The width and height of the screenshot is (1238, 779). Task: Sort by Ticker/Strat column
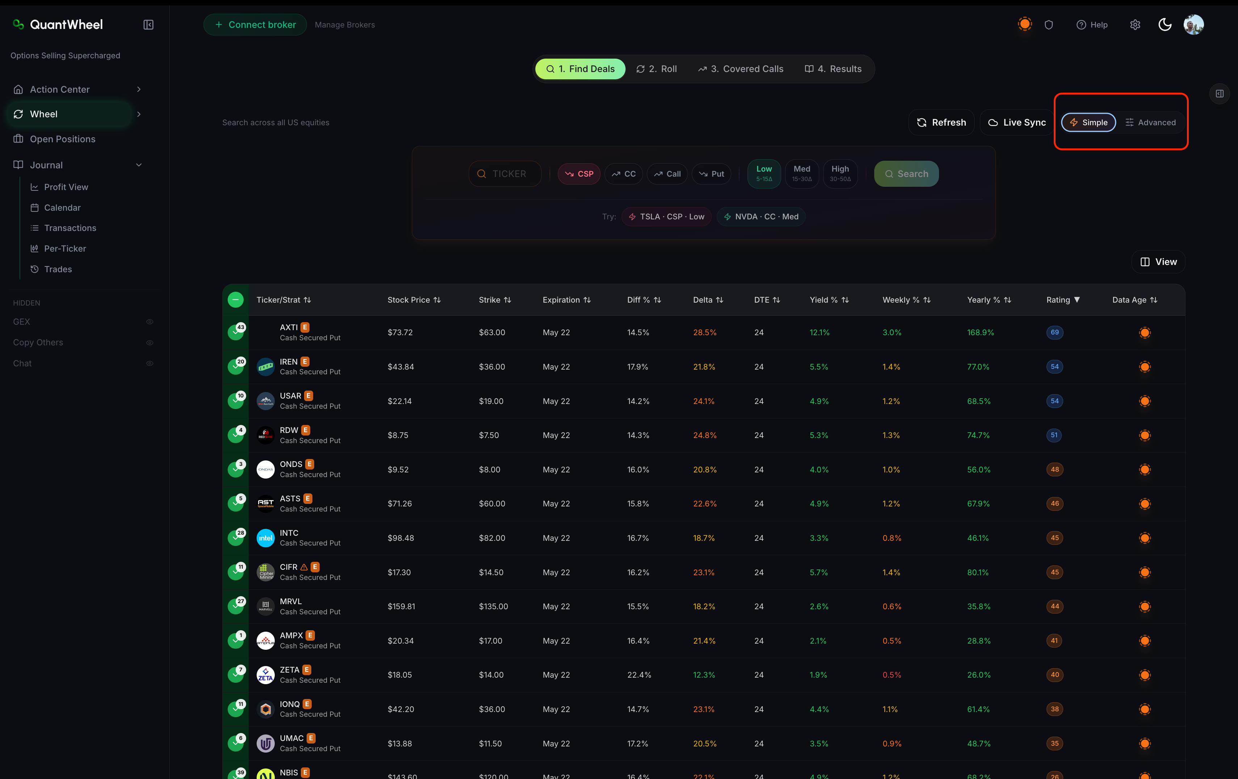click(284, 300)
